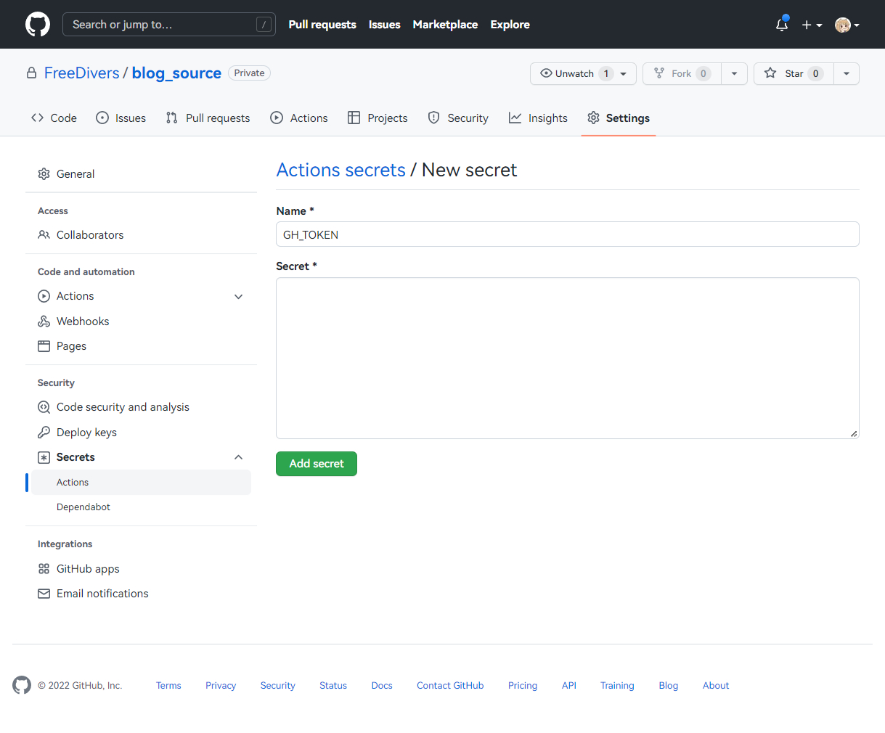Open the user avatar menu
This screenshot has height=733, width=885.
click(x=847, y=25)
